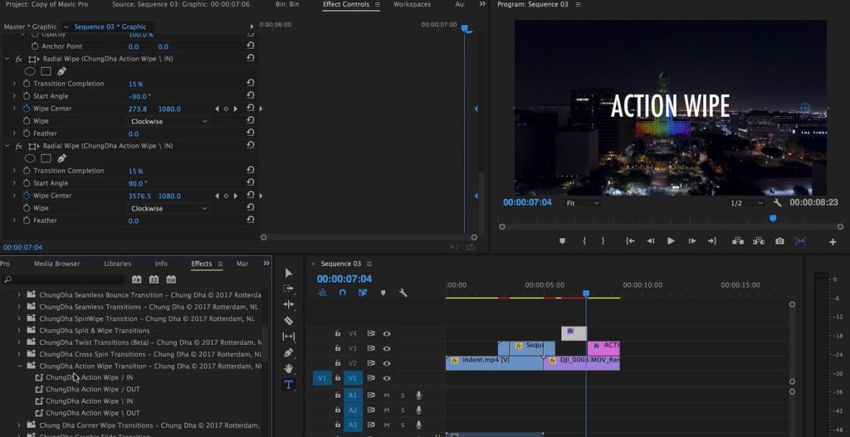The width and height of the screenshot is (850, 437).
Task: Filter Effects by accelerated effects icon
Action: point(137,279)
